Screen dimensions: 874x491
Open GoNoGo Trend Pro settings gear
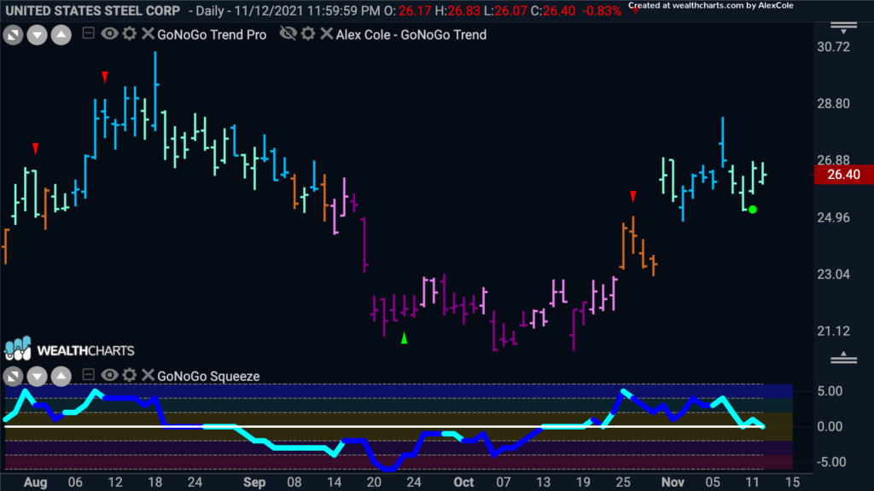point(130,34)
